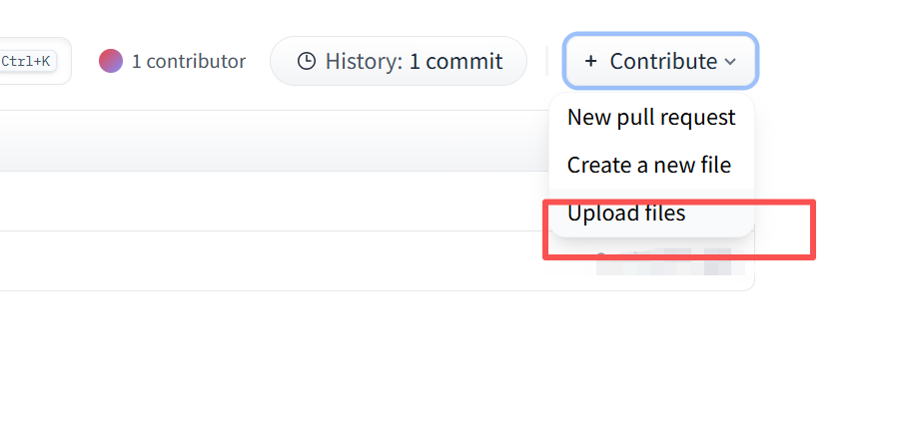This screenshot has height=443, width=905.
Task: Choose 'New pull request' from the menu
Action: click(x=651, y=117)
